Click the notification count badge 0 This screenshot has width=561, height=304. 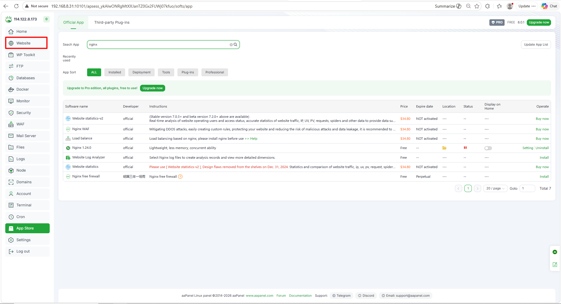[46, 19]
